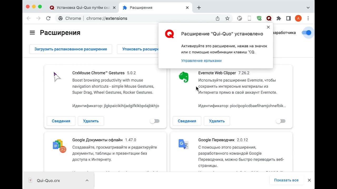Open the Chrome three-dot menu

pos(308,18)
